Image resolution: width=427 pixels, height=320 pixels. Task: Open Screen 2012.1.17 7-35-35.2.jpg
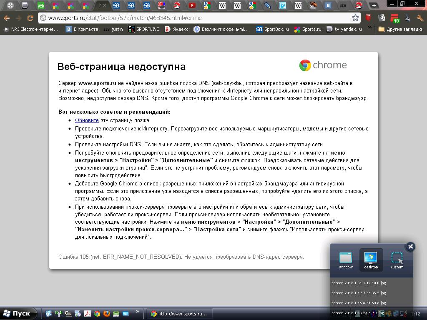point(359,293)
